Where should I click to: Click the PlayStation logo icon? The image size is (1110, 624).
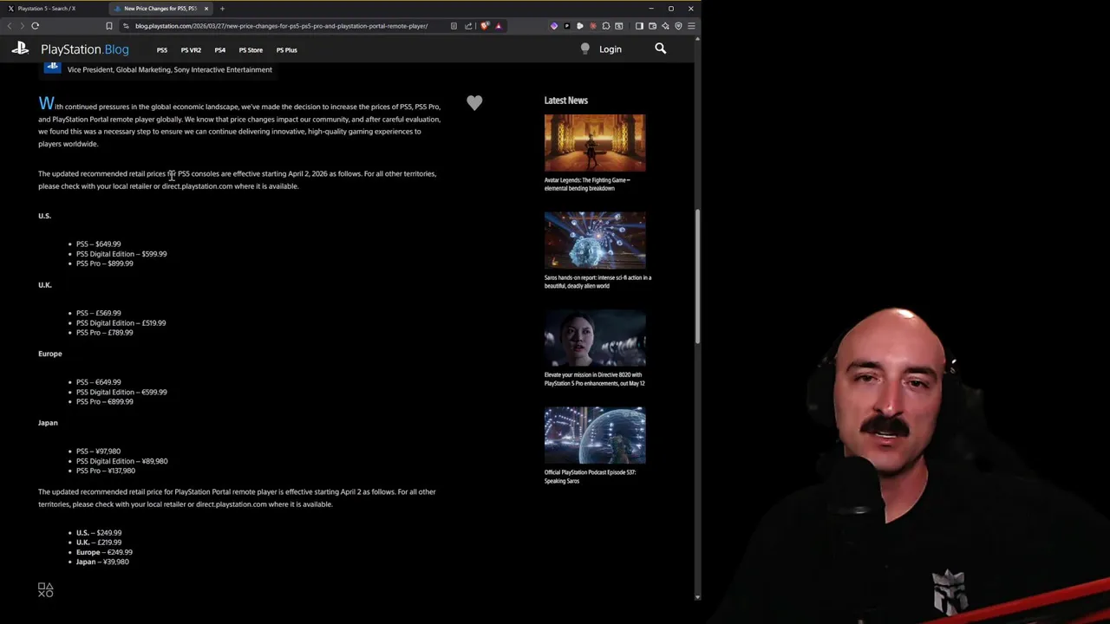tap(20, 49)
